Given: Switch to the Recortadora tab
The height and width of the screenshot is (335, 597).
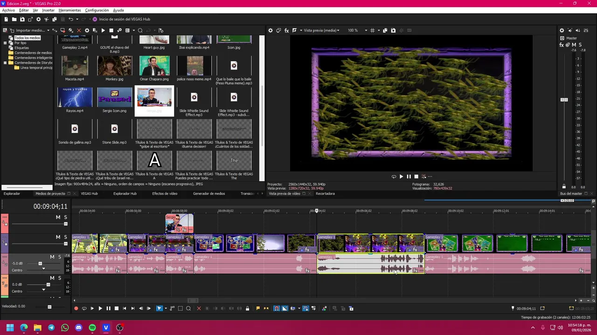Looking at the screenshot, I should pyautogui.click(x=325, y=194).
